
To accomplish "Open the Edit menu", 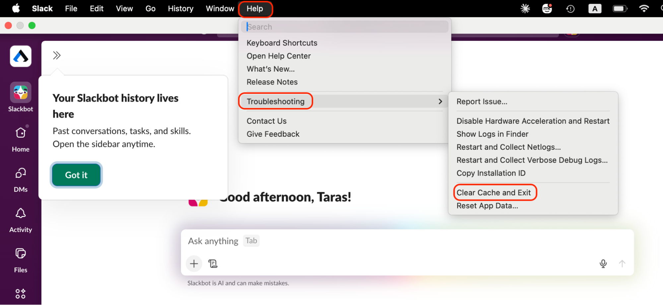I will point(97,9).
